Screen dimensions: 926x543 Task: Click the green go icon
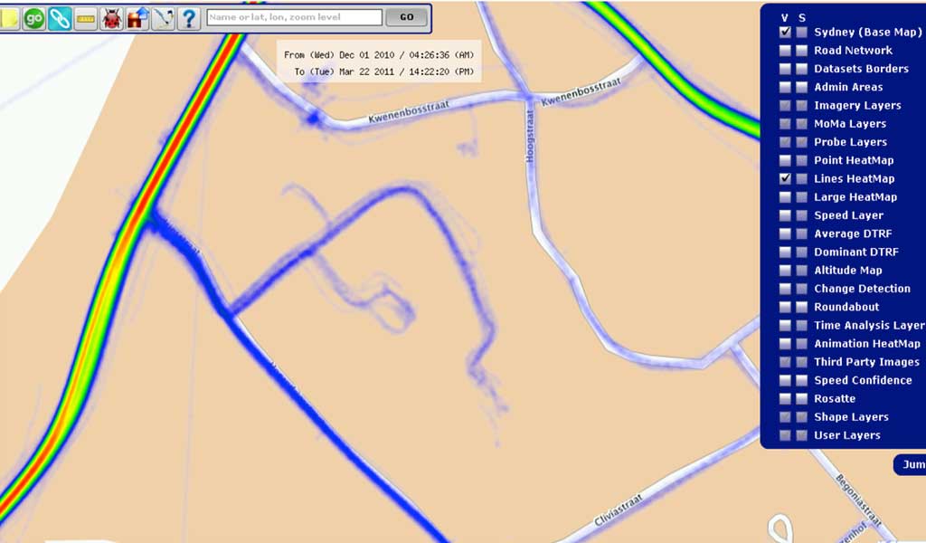coord(33,18)
